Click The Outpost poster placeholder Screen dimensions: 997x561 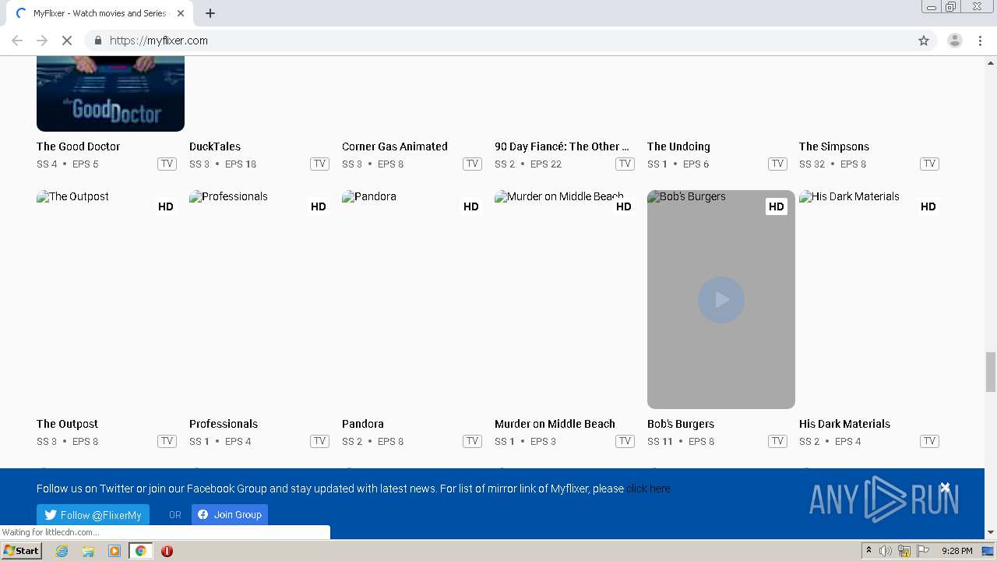111,299
